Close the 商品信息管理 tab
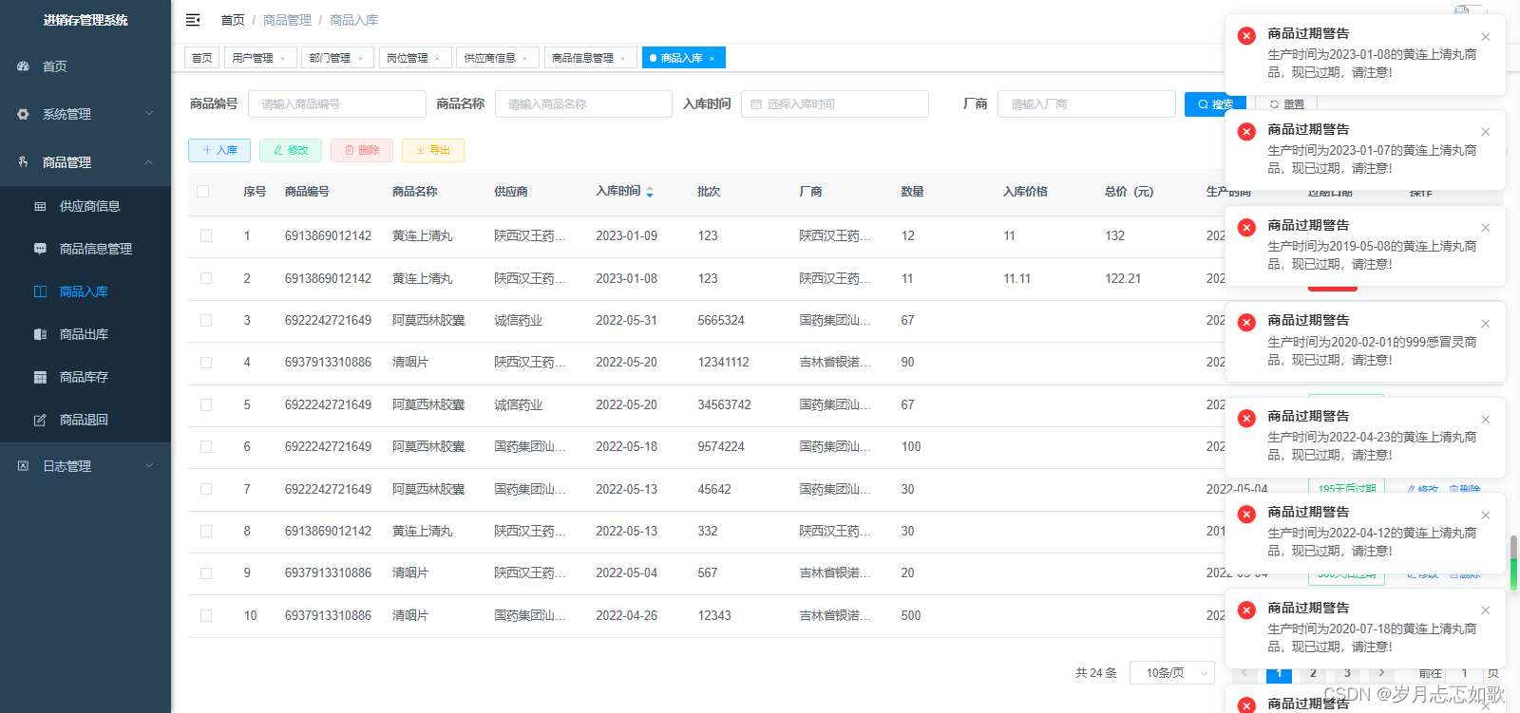 click(622, 59)
